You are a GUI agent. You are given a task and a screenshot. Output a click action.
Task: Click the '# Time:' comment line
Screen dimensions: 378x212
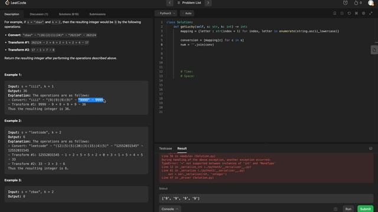[x=187, y=72]
